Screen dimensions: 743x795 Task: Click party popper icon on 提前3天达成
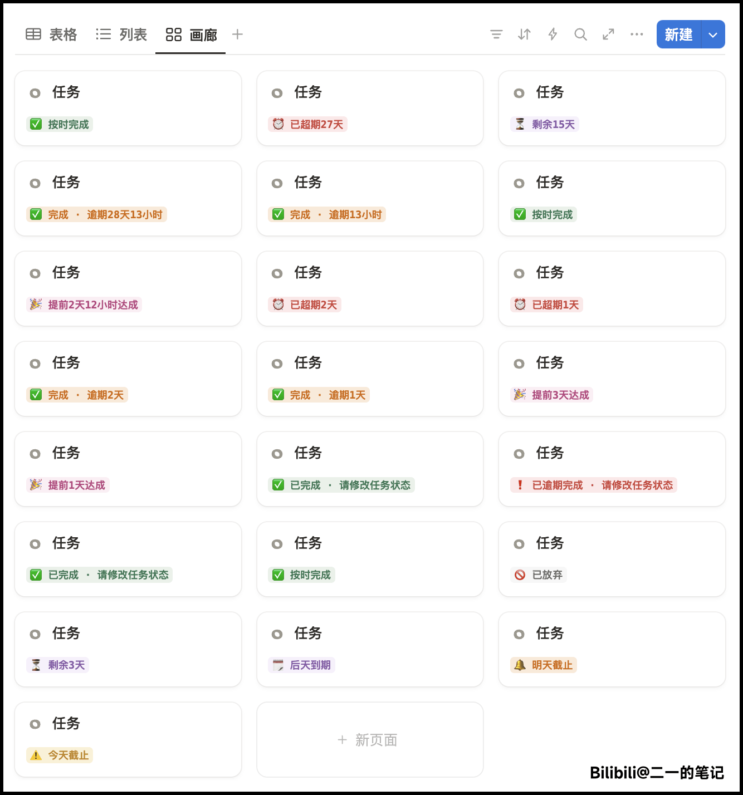[520, 395]
